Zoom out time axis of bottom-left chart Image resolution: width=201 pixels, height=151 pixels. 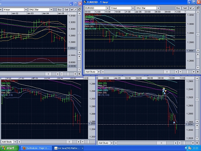(83, 142)
